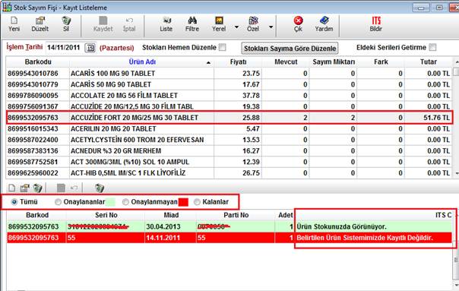459x291 pixels.
Task: Select ACETYLCYSTEIN 600 TROM 20 EFERVESAN row
Action: pos(230,140)
